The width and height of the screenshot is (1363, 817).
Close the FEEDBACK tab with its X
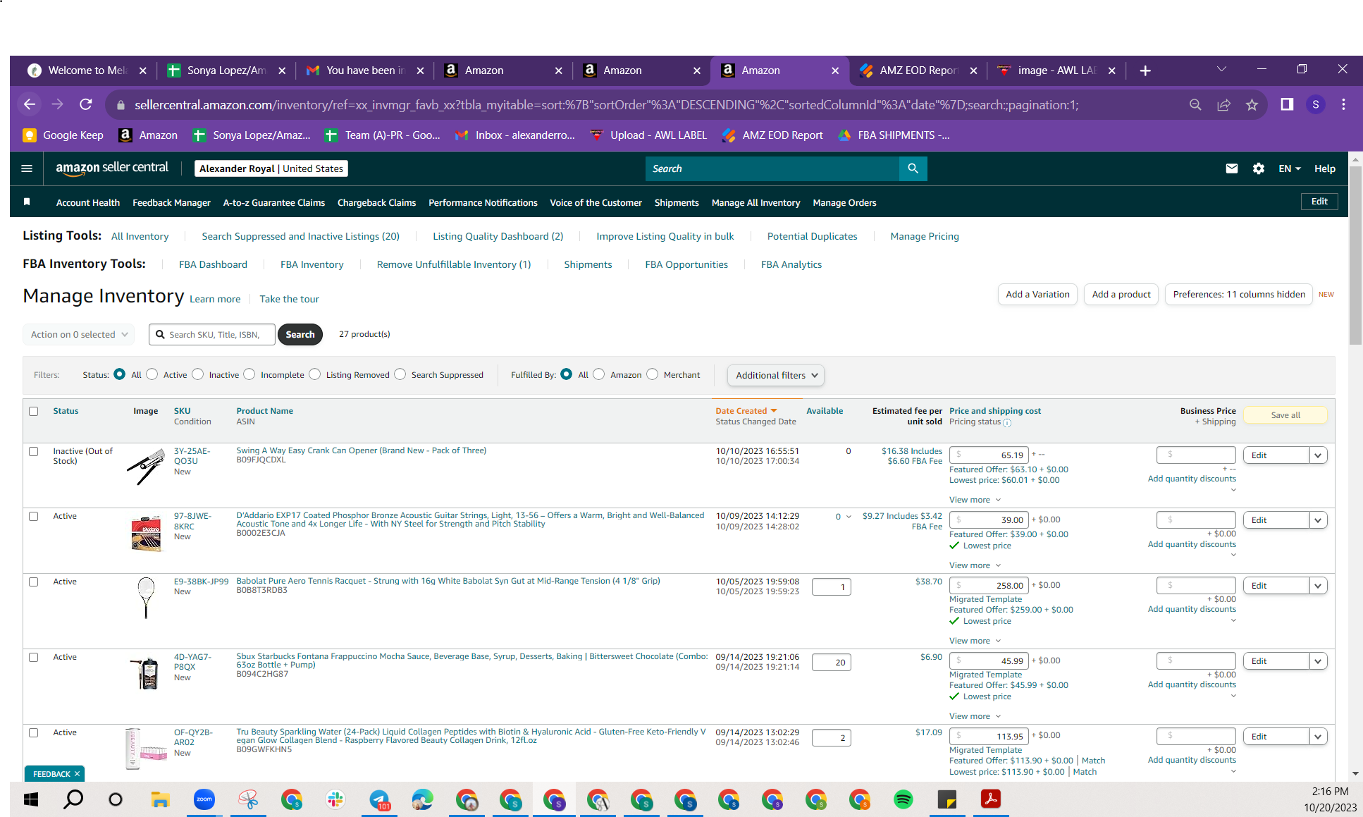click(77, 774)
